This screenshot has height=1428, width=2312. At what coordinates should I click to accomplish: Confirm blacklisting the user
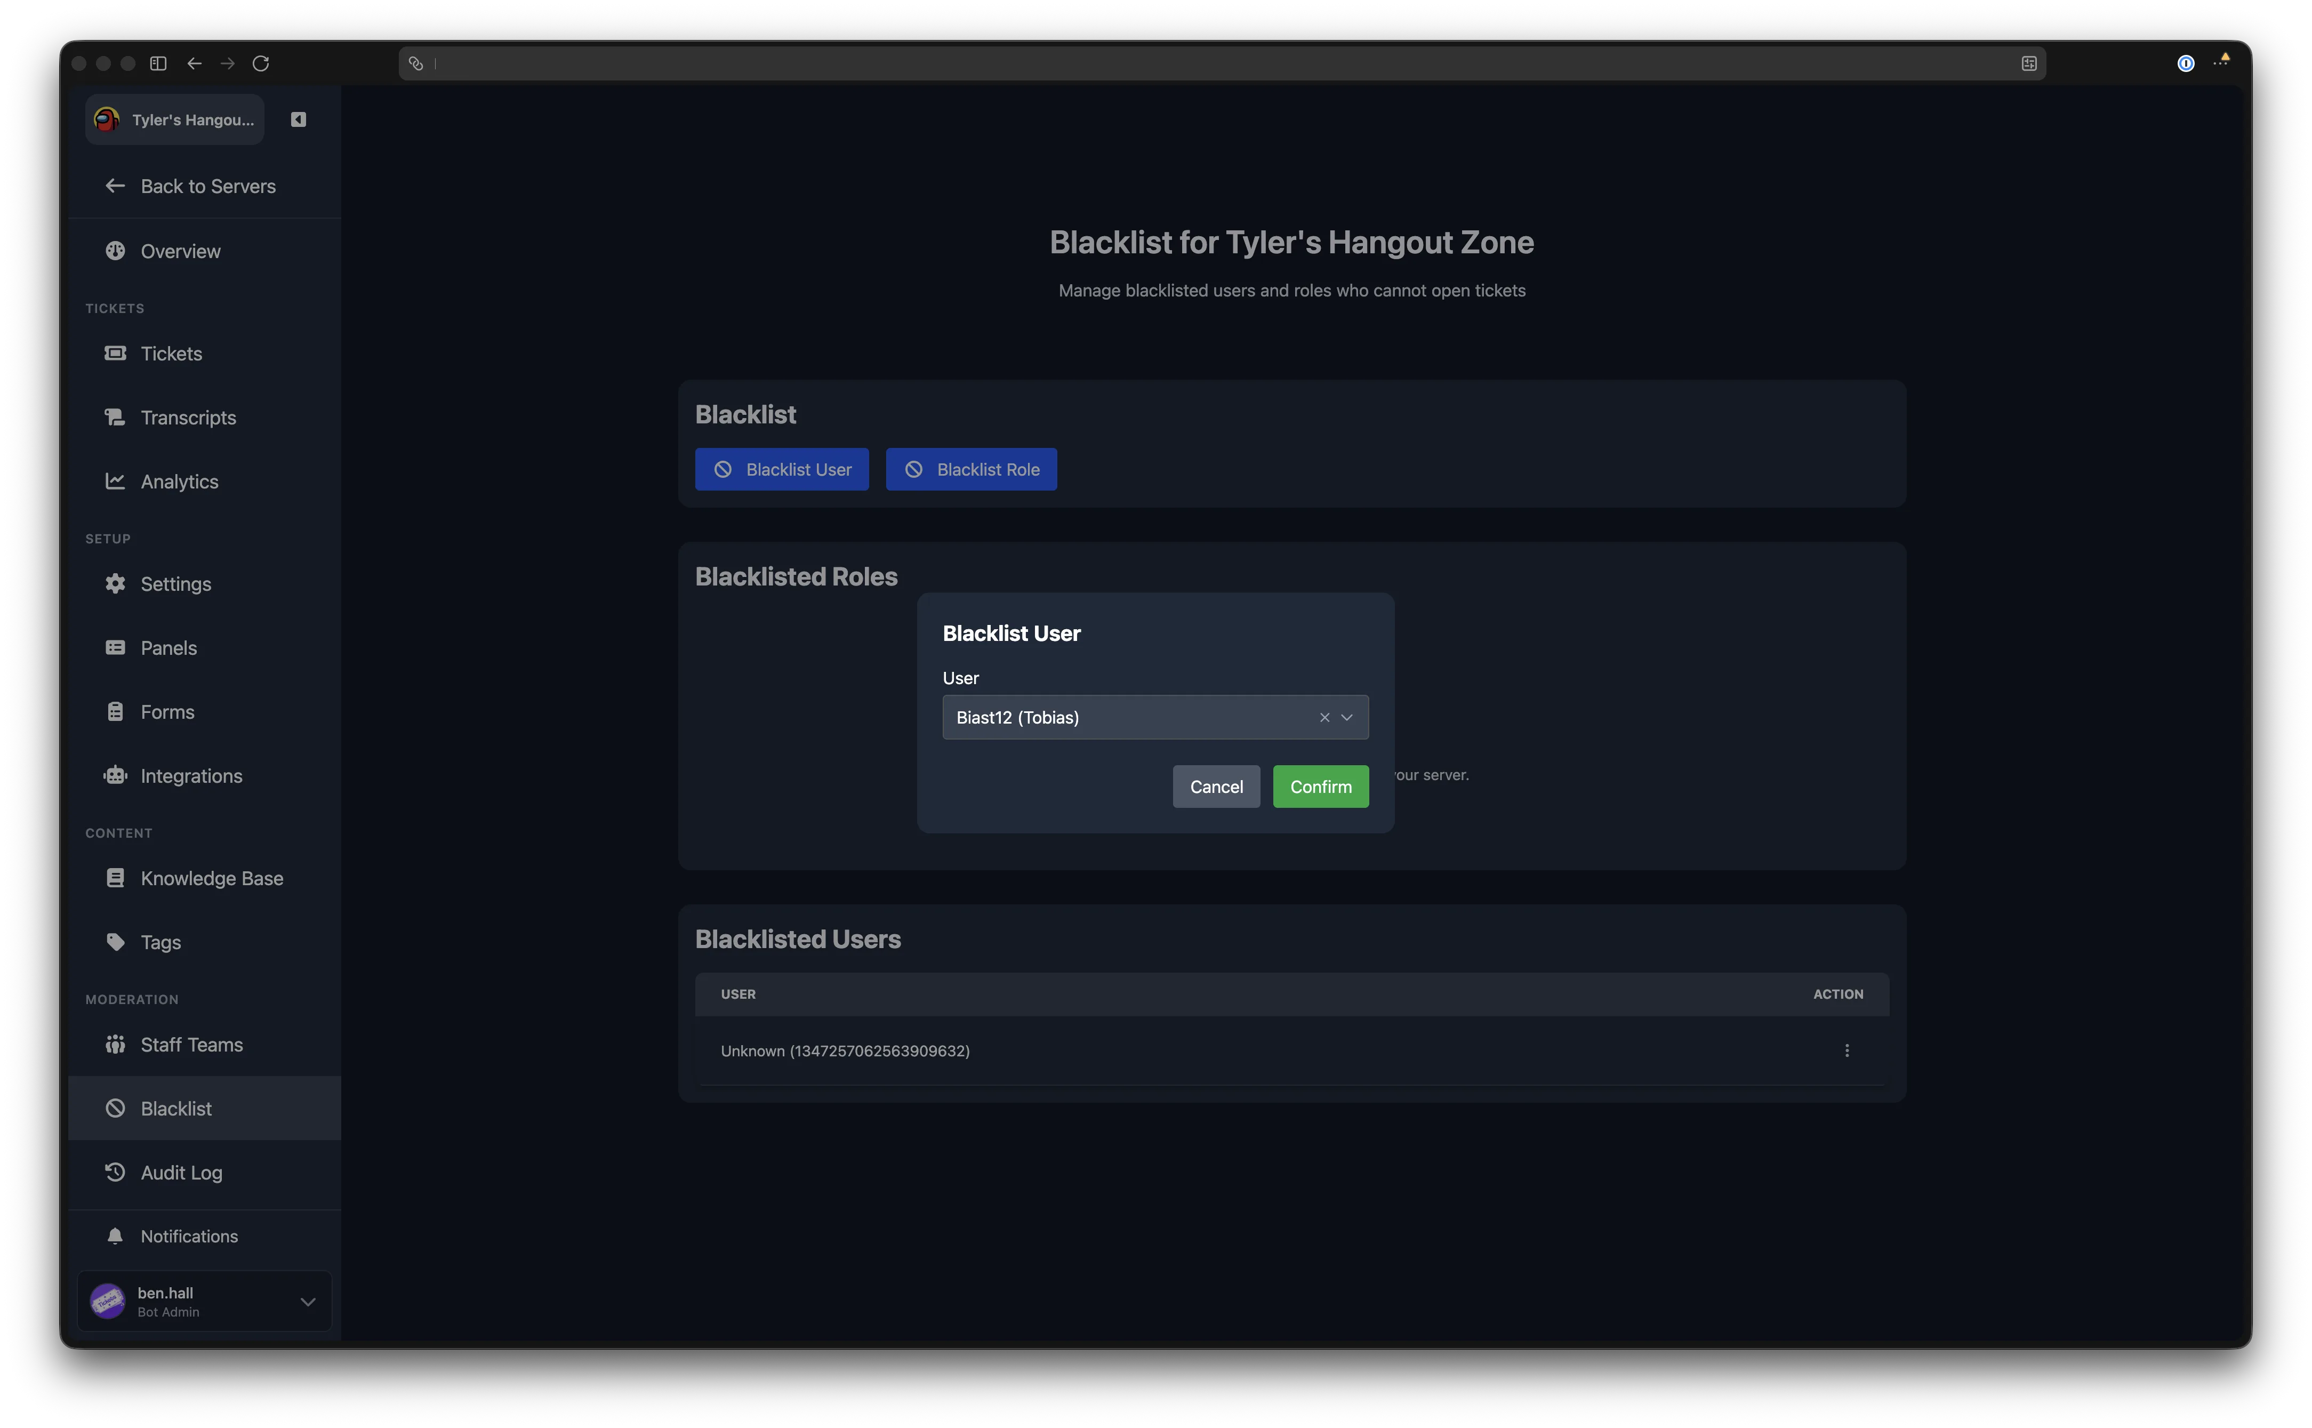(1320, 787)
